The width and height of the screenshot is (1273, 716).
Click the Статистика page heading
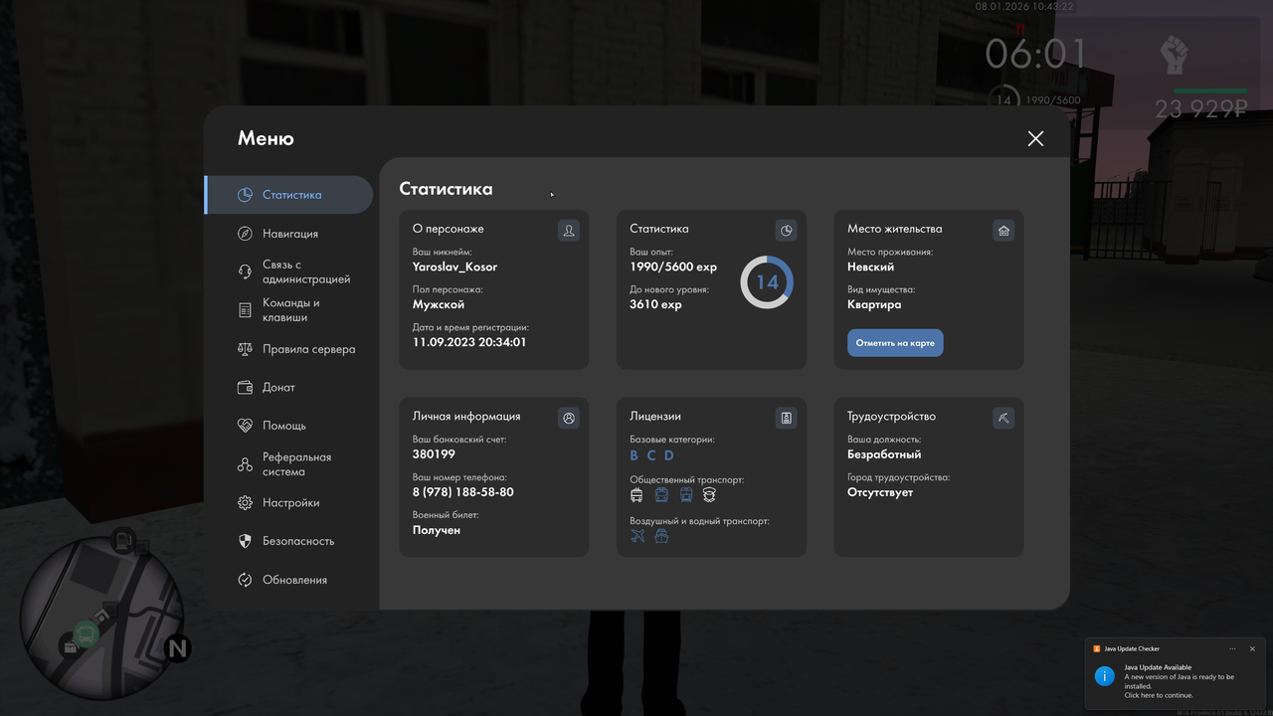tap(446, 189)
